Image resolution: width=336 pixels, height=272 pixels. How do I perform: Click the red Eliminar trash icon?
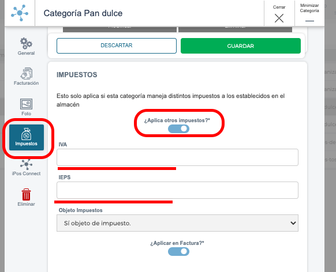[x=26, y=194]
